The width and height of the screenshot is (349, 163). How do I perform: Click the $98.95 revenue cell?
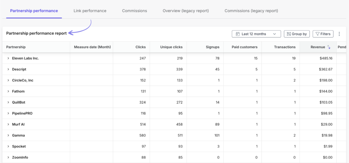318,113
